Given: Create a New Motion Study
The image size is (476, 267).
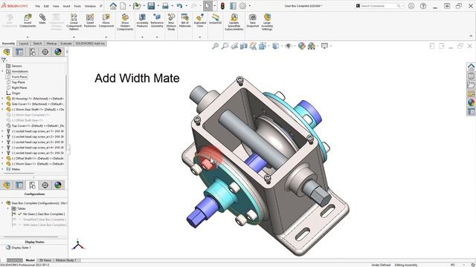Looking at the screenshot, I should click(x=171, y=22).
